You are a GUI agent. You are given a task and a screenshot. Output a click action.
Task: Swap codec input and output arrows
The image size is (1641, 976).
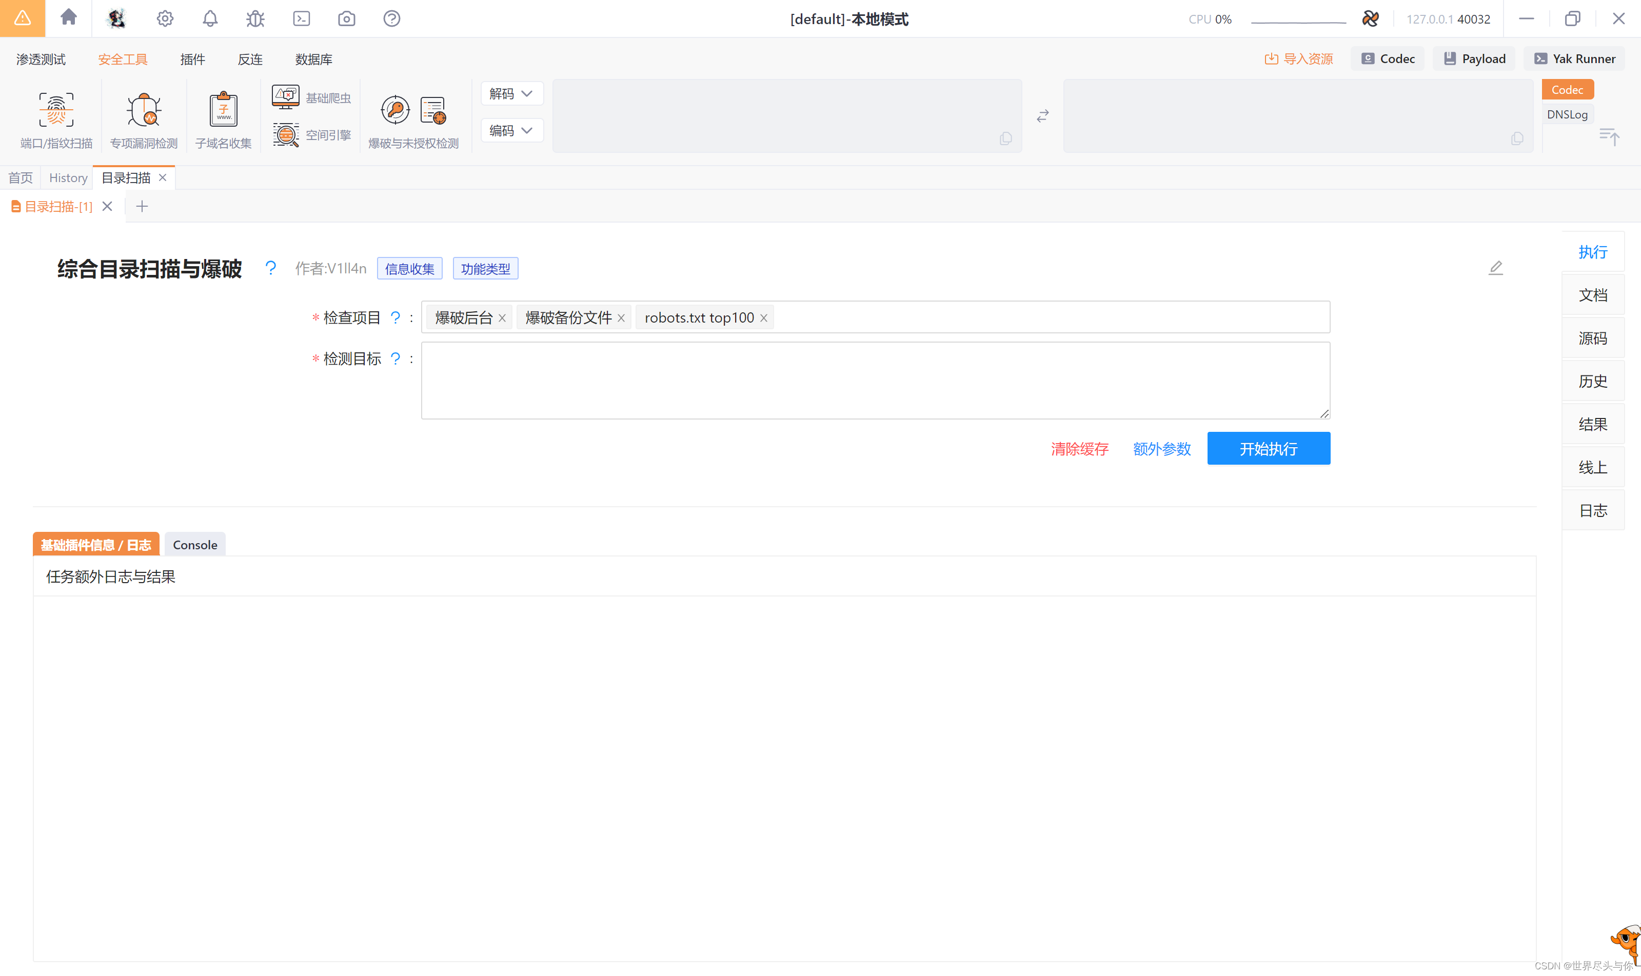pyautogui.click(x=1042, y=116)
